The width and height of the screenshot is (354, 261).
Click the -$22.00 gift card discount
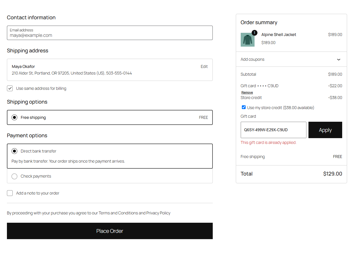(335, 86)
